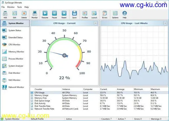The image size is (169, 121).
Task: Select the Disk Transfer Rate counter row
Action: tap(99, 106)
